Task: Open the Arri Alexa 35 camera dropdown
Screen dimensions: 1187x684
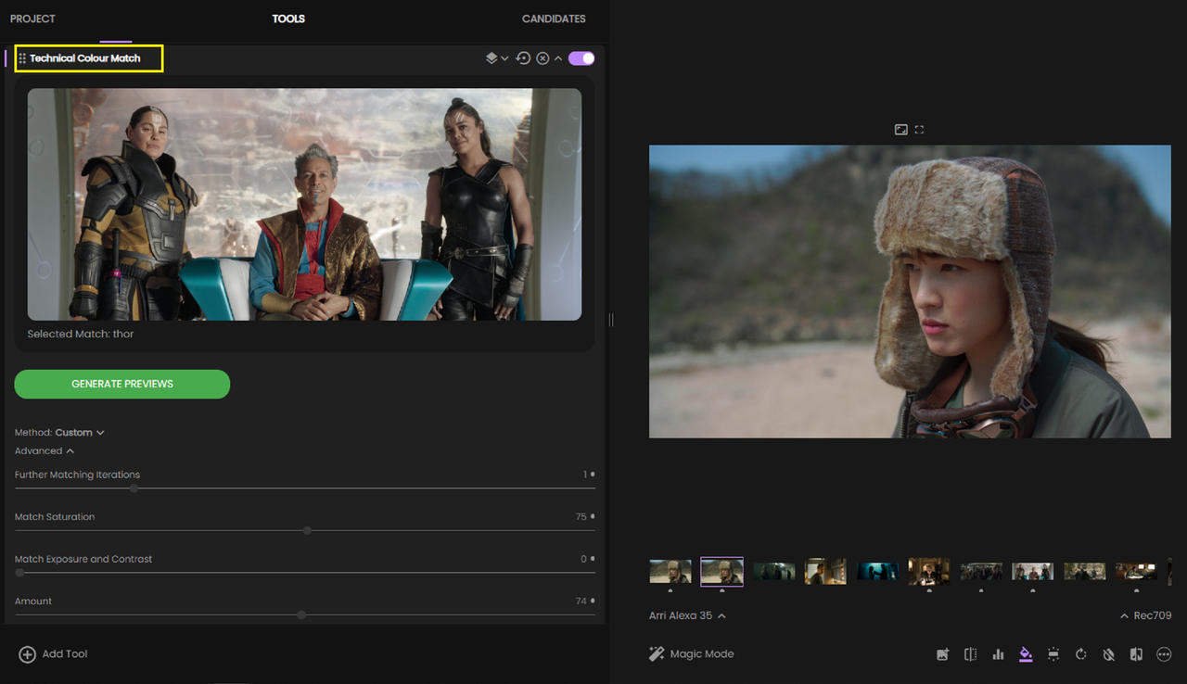Action: 687,615
